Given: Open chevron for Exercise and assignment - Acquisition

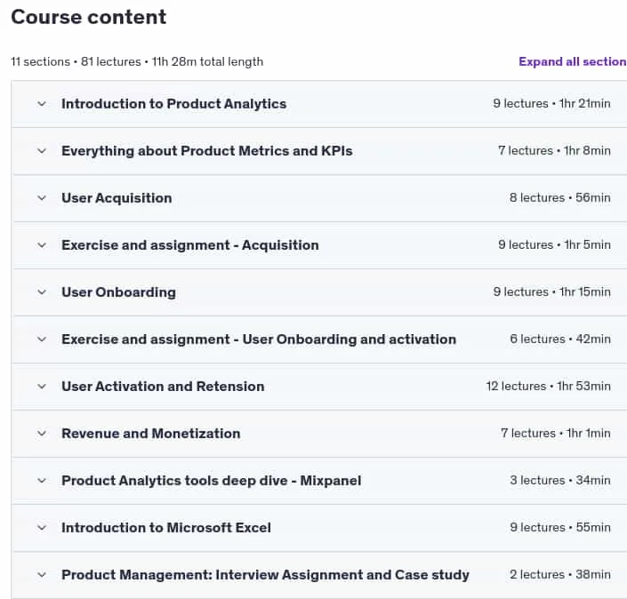Looking at the screenshot, I should click(42, 245).
